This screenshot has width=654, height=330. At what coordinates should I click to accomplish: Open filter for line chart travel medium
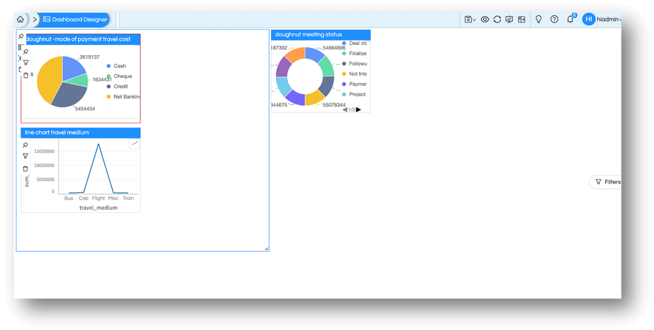pyautogui.click(x=25, y=156)
